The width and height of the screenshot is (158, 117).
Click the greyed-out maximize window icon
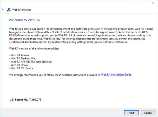pyautogui.click(x=142, y=3)
